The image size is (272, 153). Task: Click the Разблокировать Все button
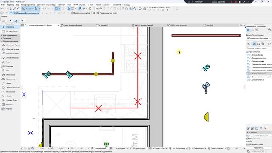click(80, 13)
